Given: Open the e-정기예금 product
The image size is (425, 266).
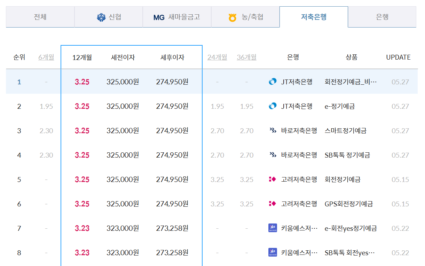Looking at the screenshot, I should [x=340, y=106].
